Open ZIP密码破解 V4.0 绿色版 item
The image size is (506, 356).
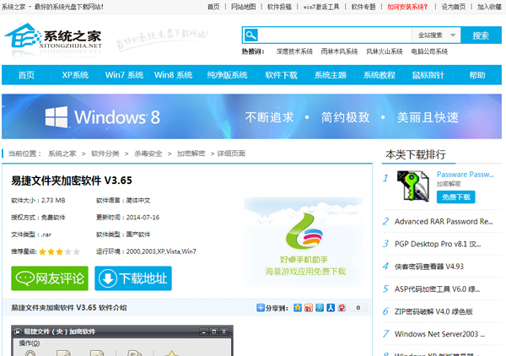[x=433, y=311]
